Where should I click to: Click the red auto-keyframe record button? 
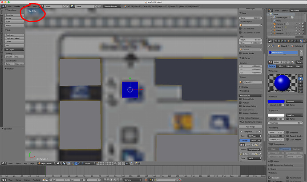[146, 180]
